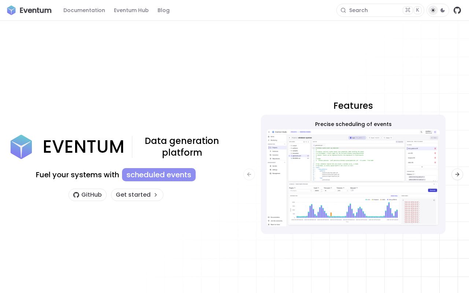Click the 'scheduled events' highlighted text
This screenshot has height=293, width=469.
click(159, 175)
